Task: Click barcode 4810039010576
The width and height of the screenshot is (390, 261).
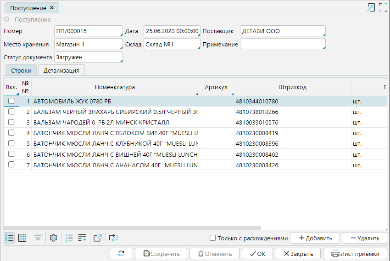Action: point(257,123)
